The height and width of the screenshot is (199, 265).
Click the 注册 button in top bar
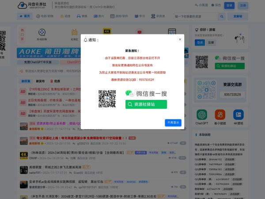point(242,5)
